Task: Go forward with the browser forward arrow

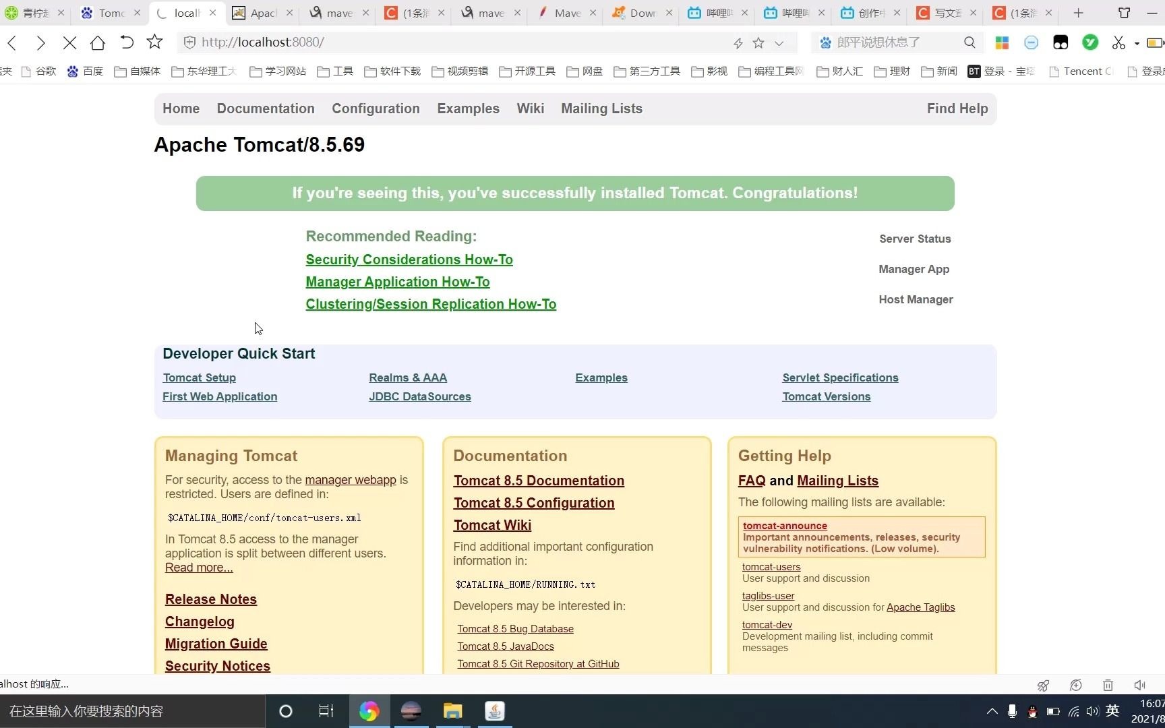Action: [40, 42]
